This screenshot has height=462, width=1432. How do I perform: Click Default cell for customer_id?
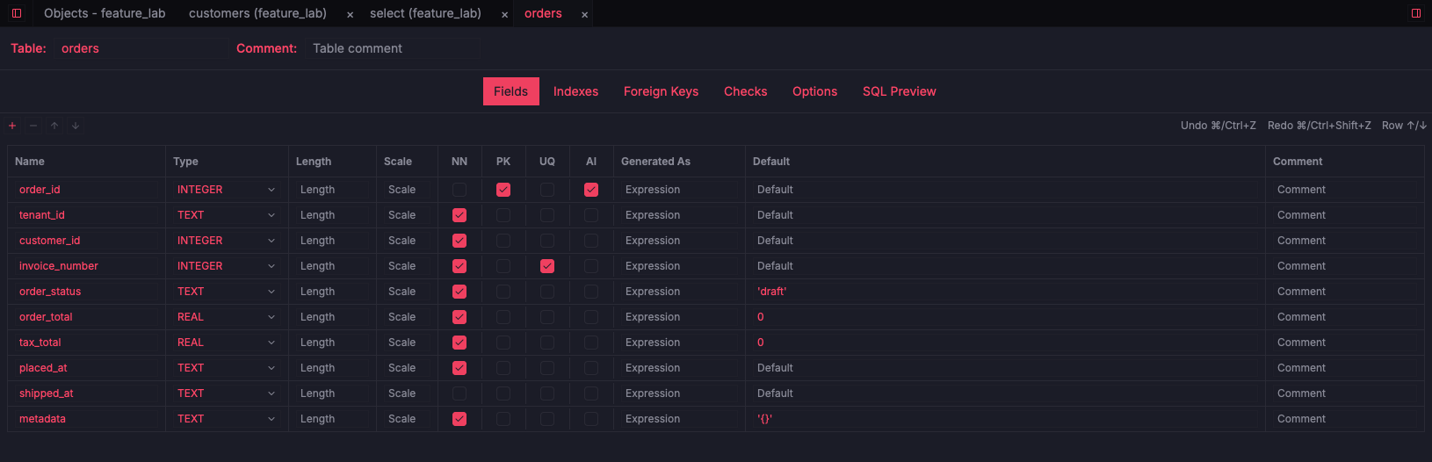pyautogui.click(x=1005, y=241)
